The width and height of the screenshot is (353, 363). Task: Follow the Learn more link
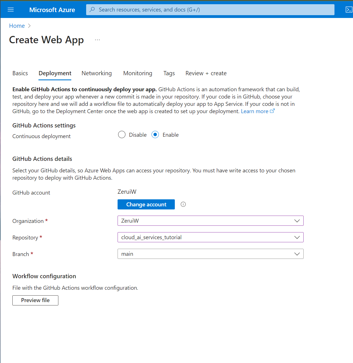click(x=255, y=111)
